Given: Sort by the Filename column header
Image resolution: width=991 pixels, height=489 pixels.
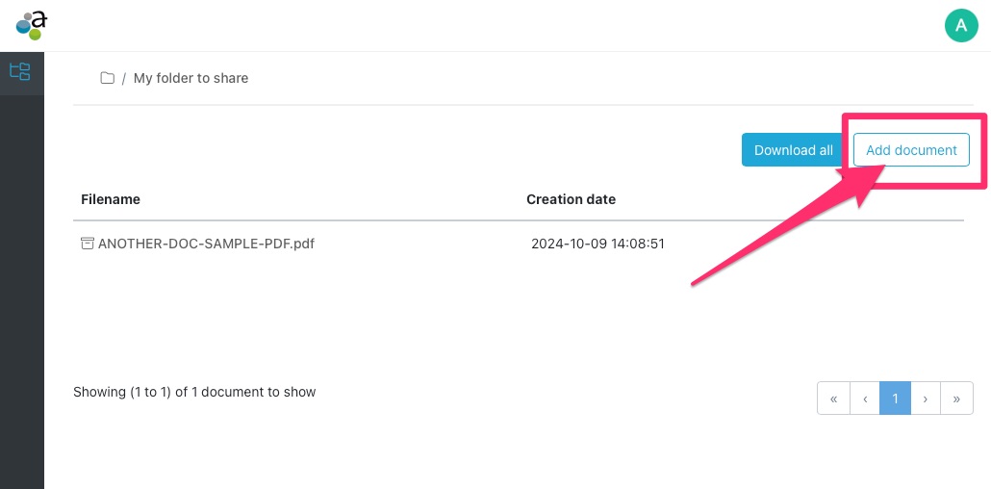Looking at the screenshot, I should coord(111,199).
